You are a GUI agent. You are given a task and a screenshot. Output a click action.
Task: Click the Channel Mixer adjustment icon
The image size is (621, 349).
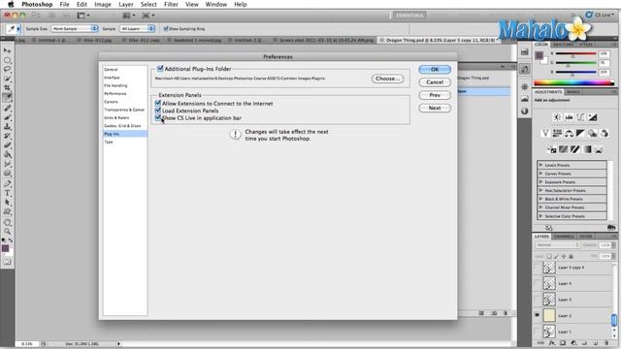[x=605, y=134]
